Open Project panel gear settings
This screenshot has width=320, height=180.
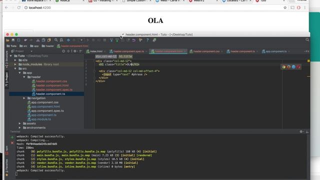75,51
